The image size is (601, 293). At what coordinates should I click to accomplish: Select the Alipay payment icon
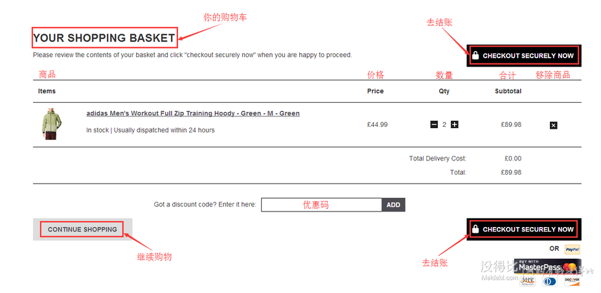point(527,281)
